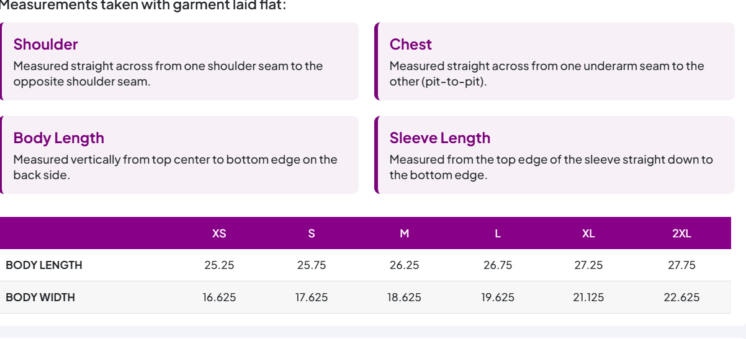
Task: Click the Shoulder measurement heading
Action: pos(45,45)
